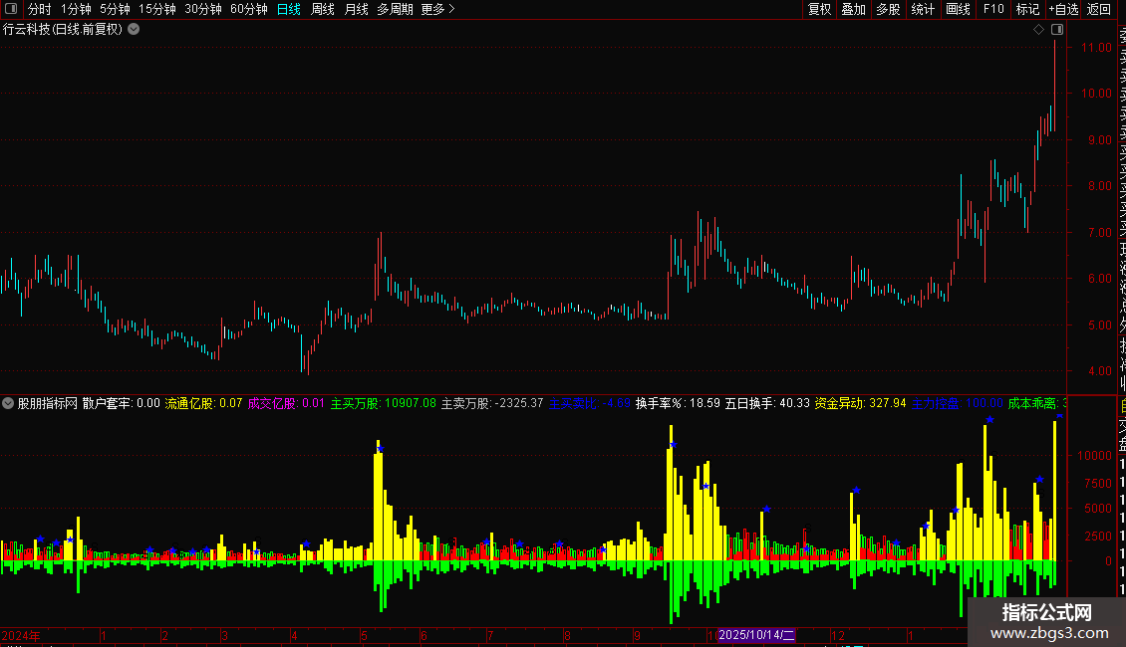Viewport: 1126px width, 647px height.
Task: Click the 11.00 price axis label
Action: click(1096, 48)
